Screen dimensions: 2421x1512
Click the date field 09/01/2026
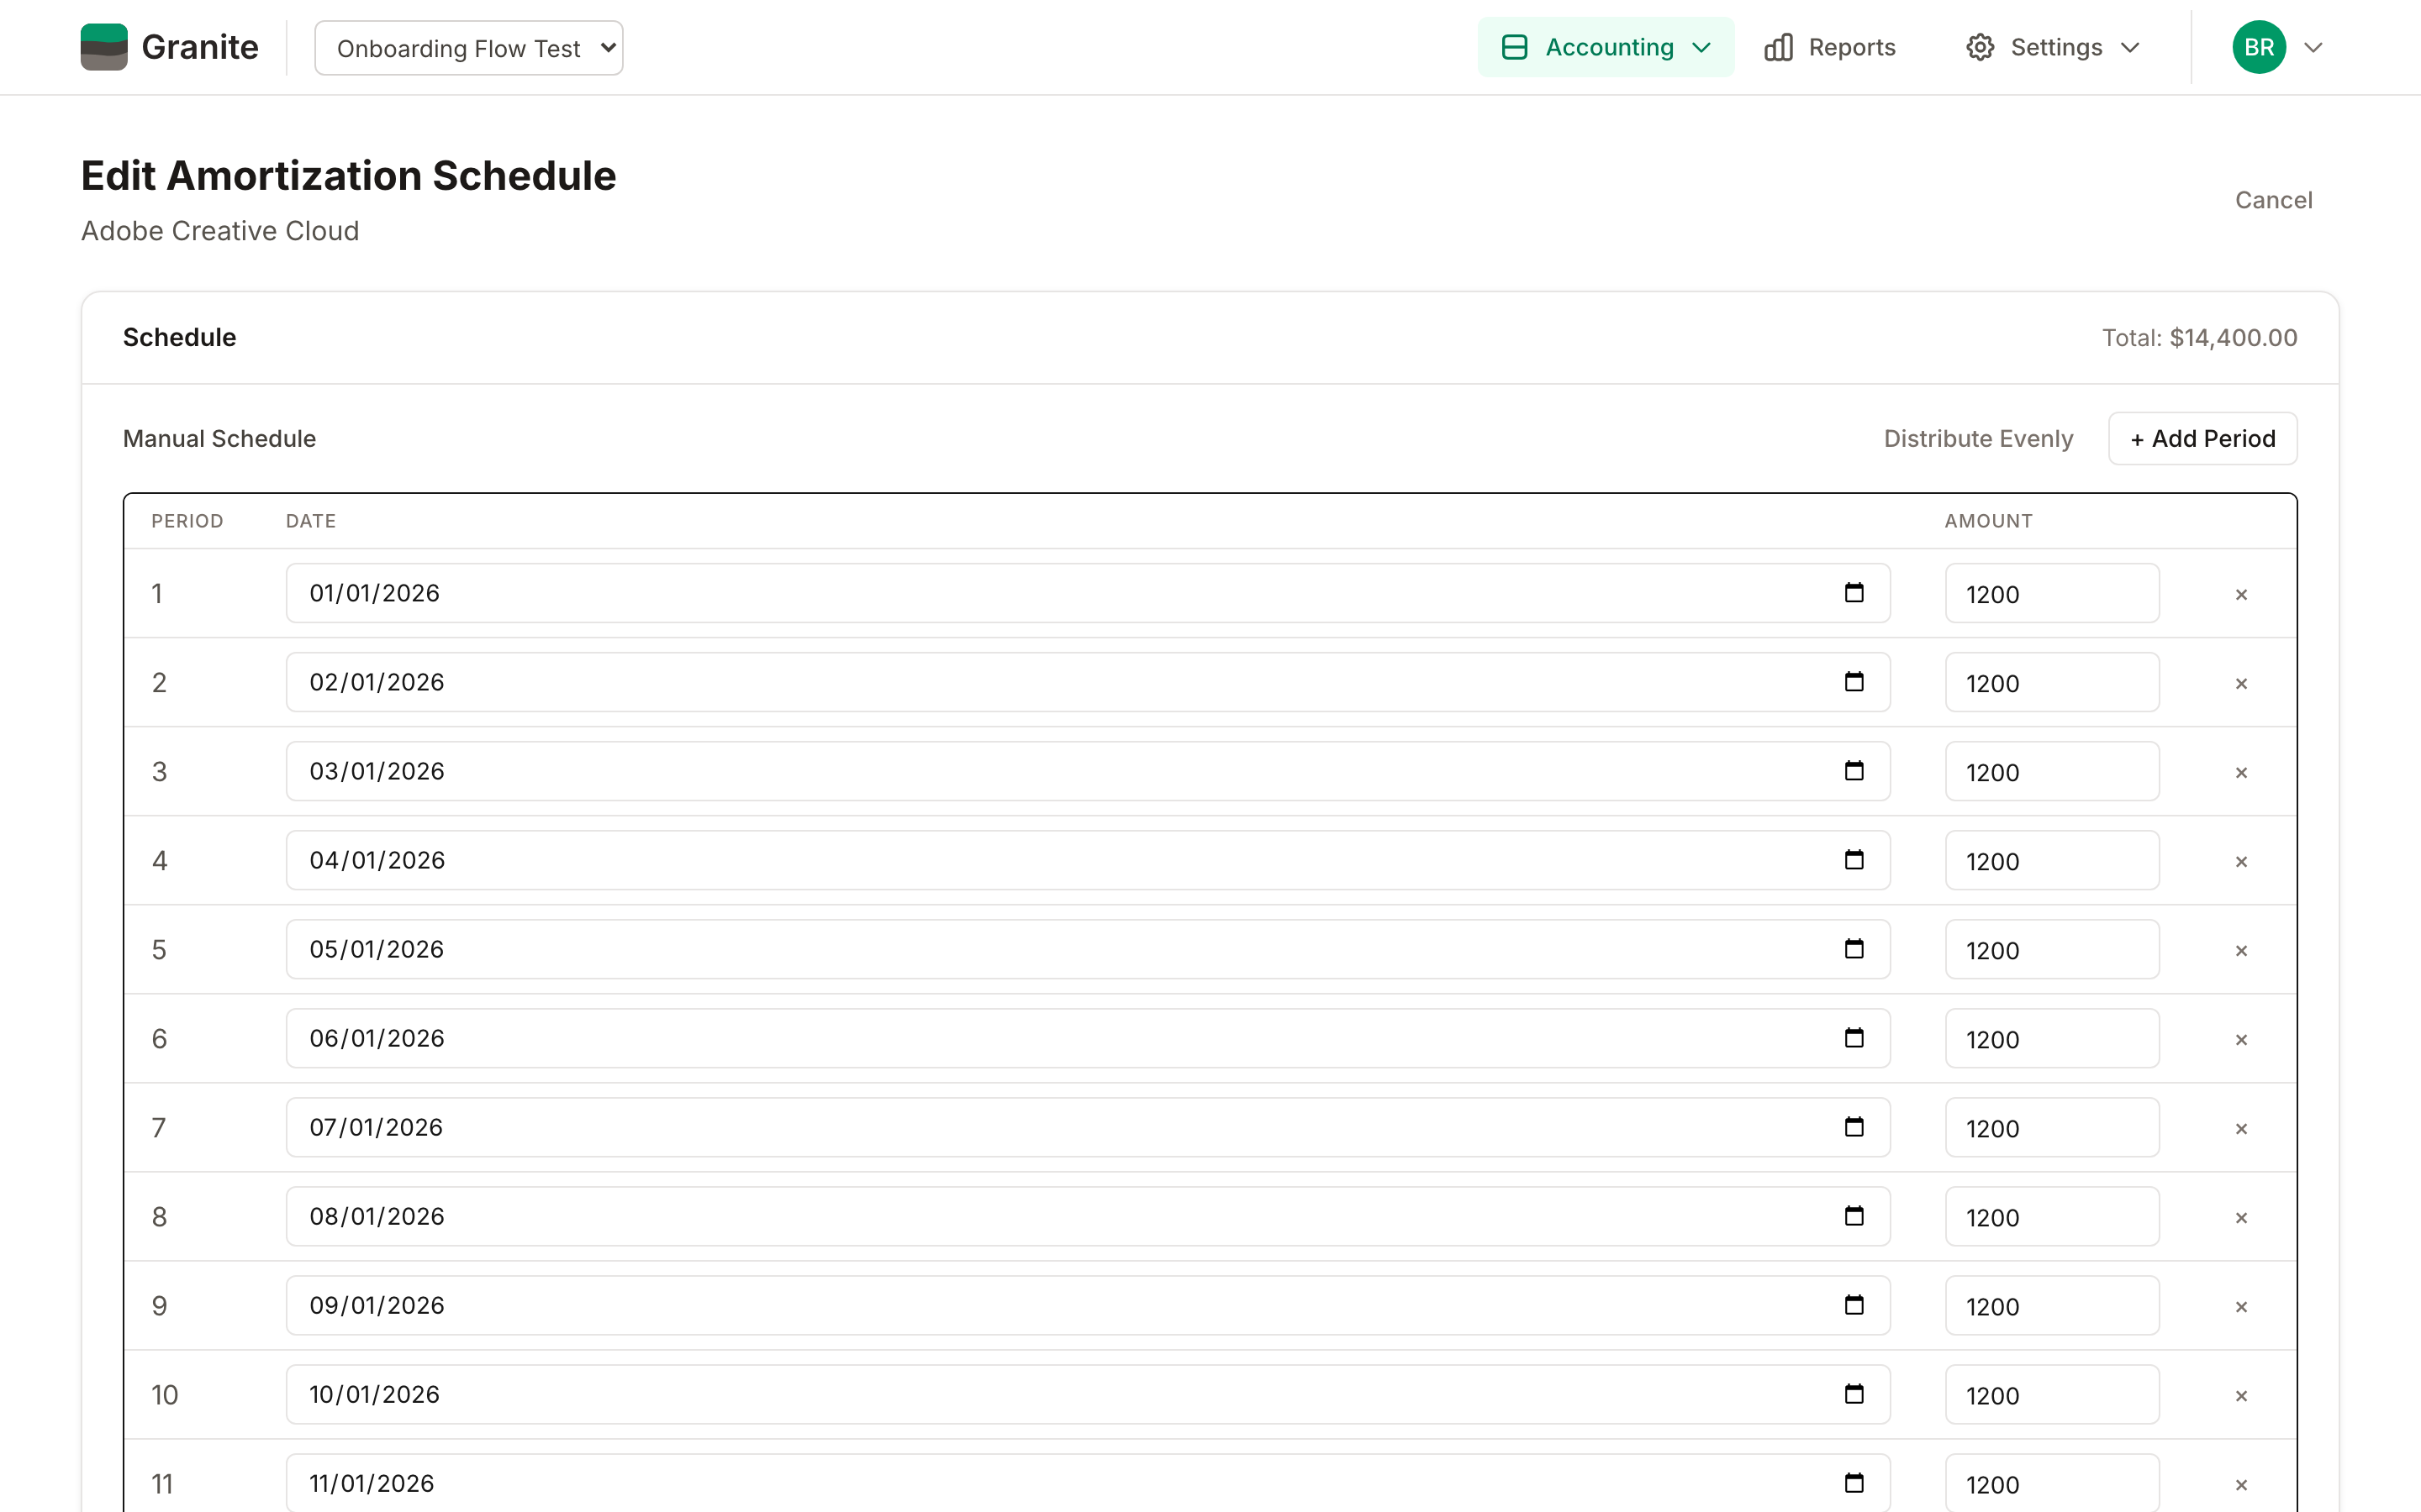pos(1088,1305)
